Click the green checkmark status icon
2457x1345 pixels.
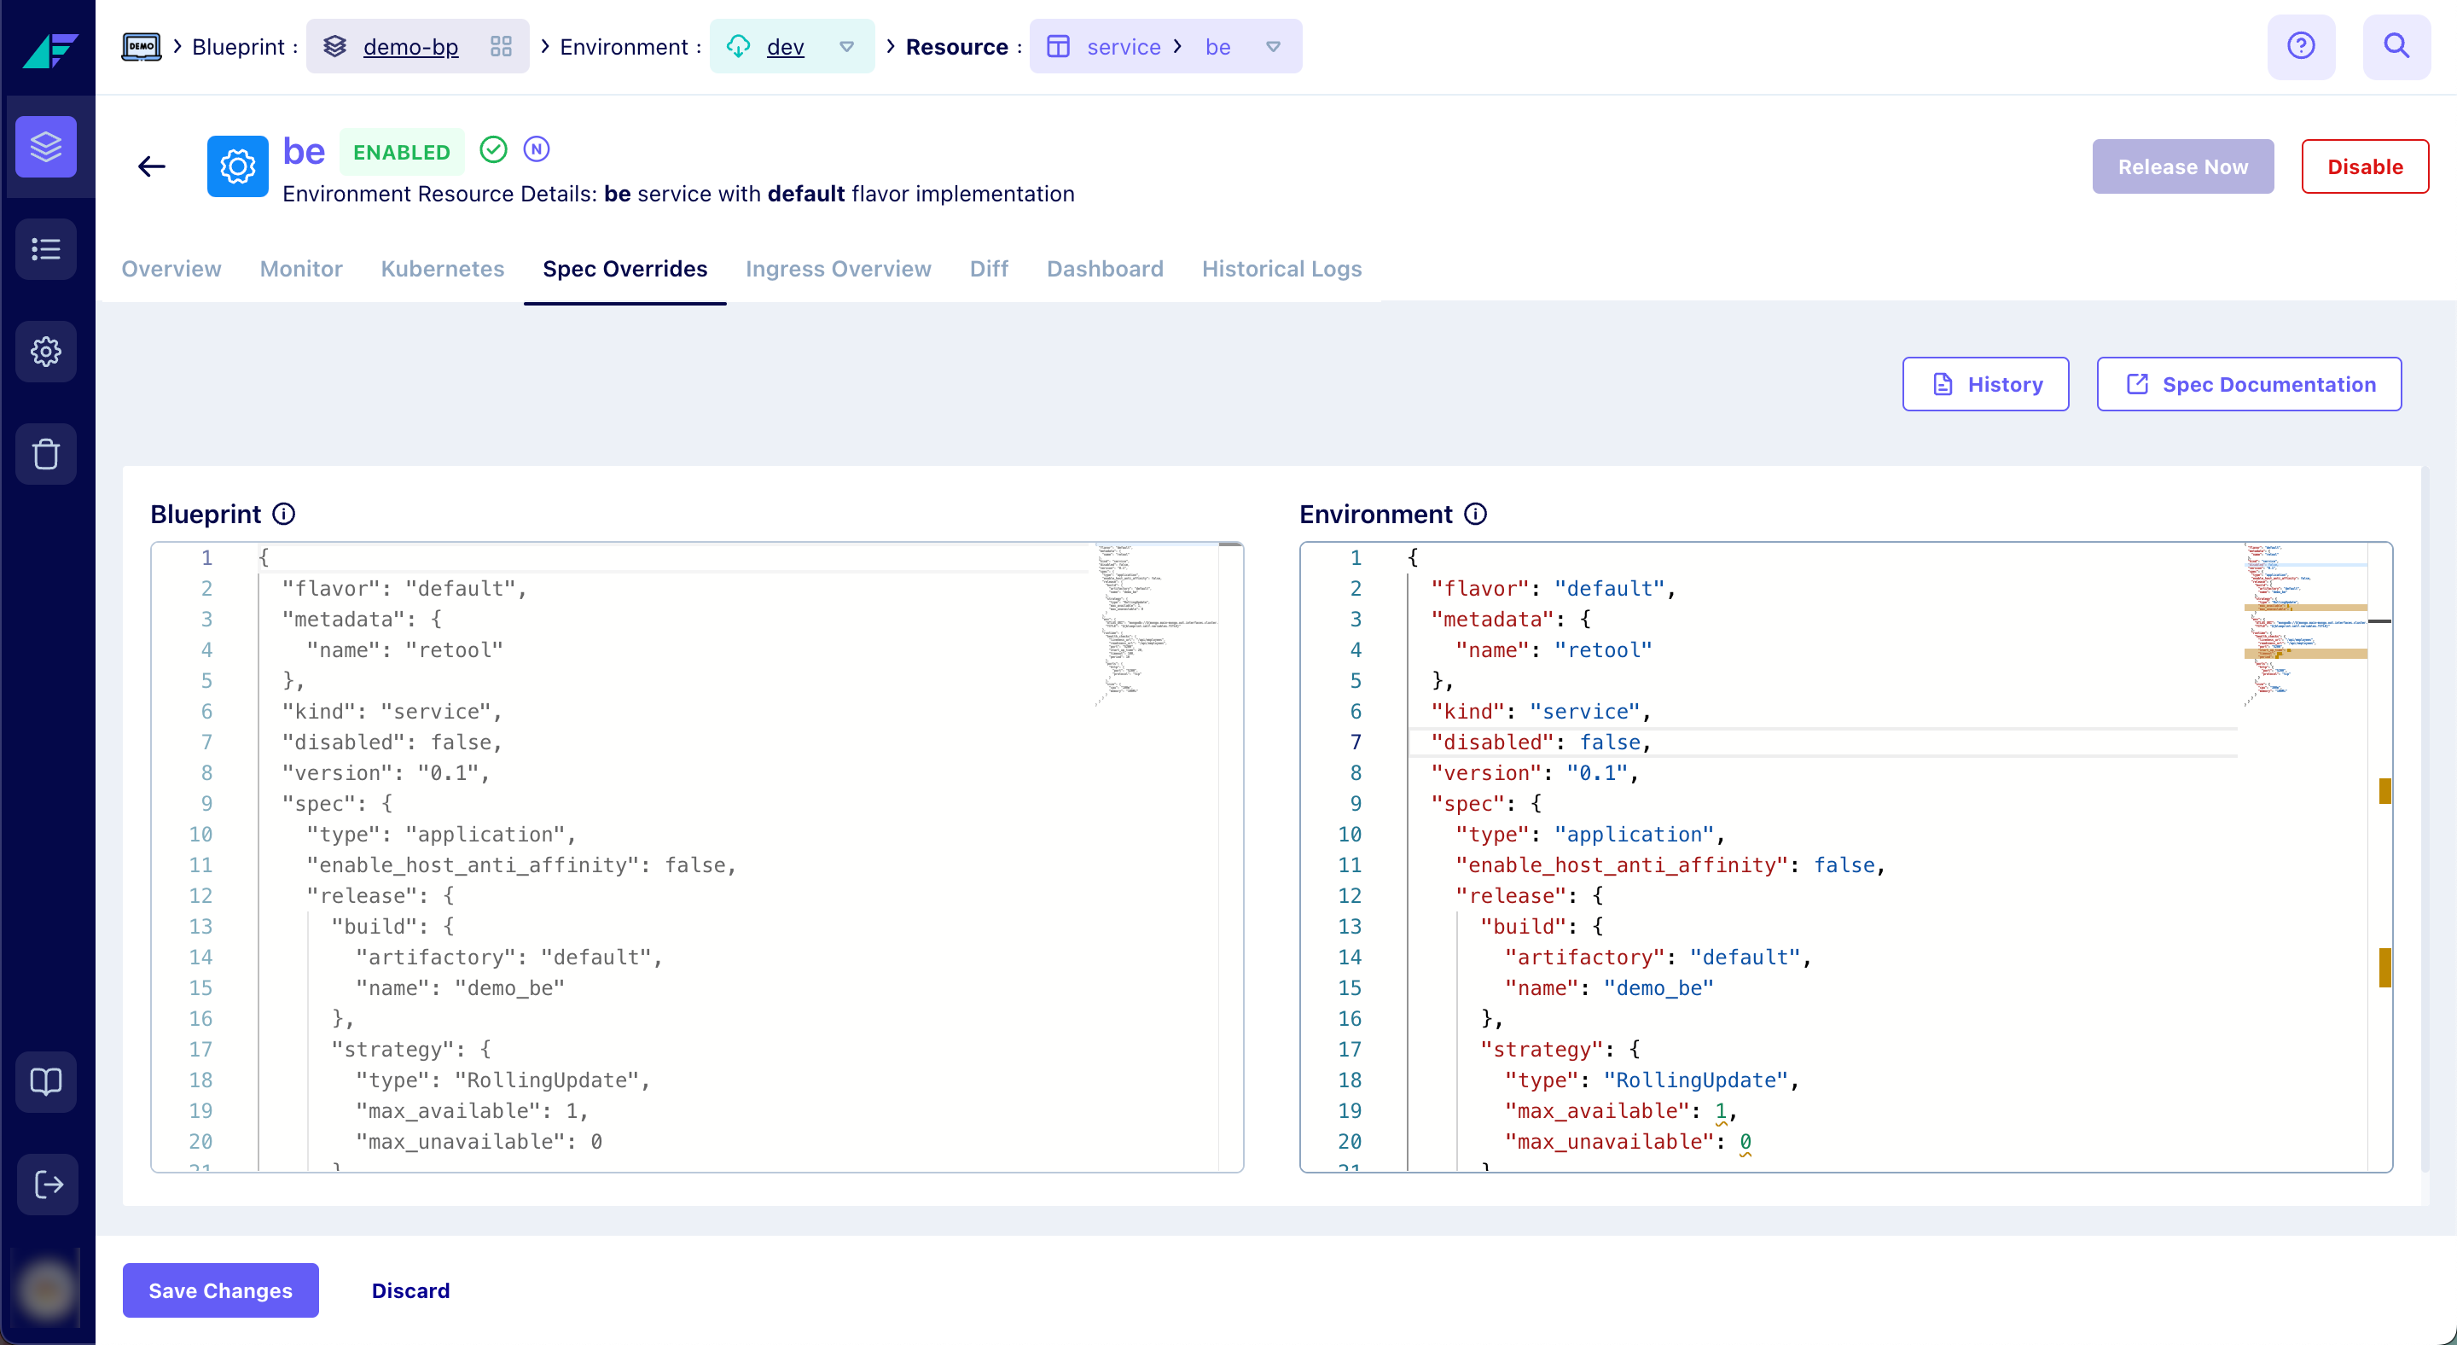pos(493,149)
